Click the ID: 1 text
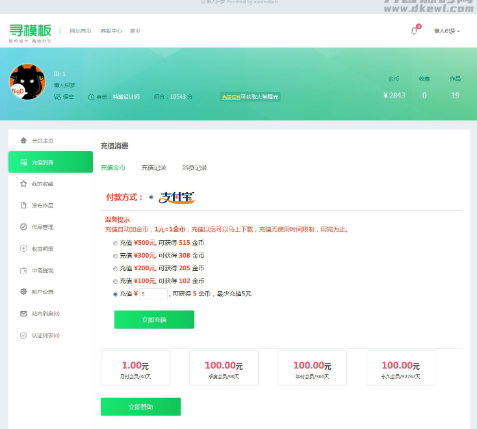 [60, 74]
